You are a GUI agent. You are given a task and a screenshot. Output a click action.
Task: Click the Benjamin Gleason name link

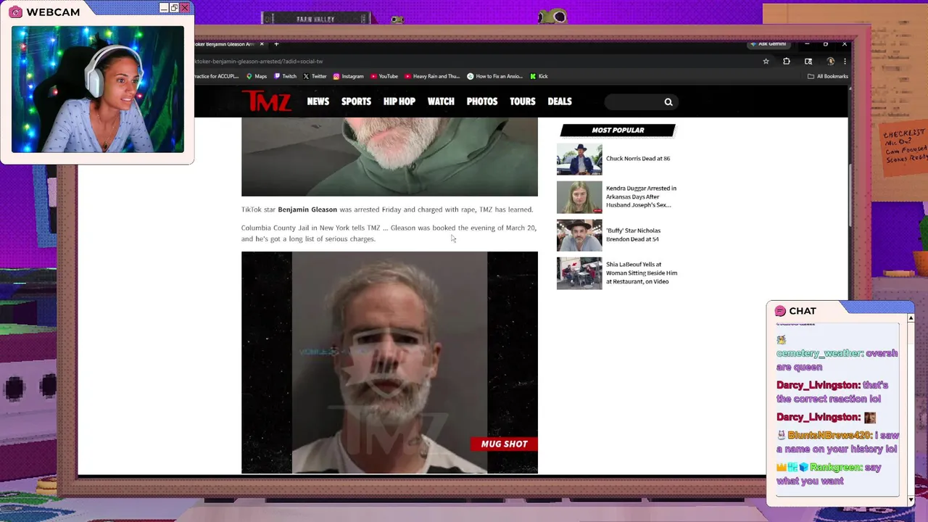(307, 210)
